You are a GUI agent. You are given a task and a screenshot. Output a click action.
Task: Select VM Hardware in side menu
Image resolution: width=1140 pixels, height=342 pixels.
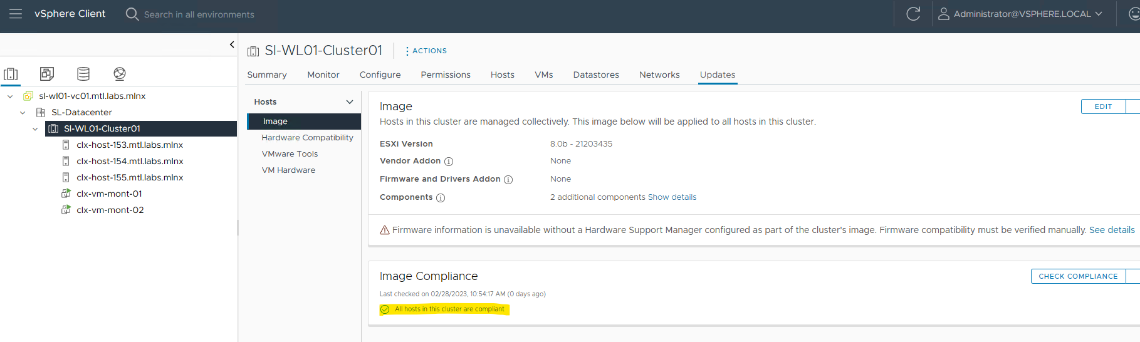coord(288,170)
